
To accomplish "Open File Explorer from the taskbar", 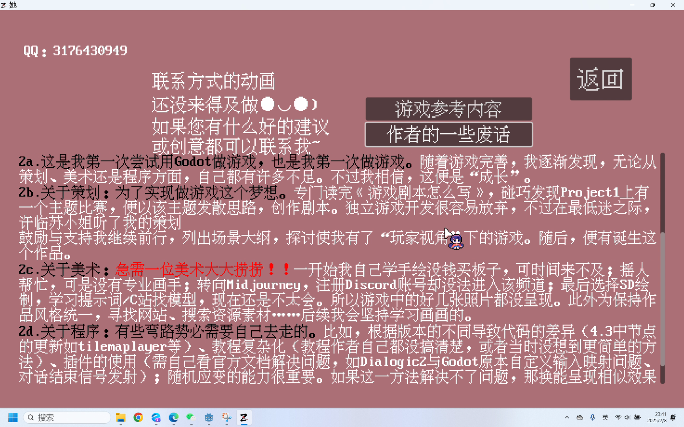I will pyautogui.click(x=121, y=418).
